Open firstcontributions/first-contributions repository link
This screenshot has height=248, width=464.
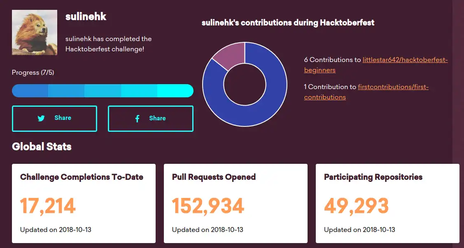[393, 87]
